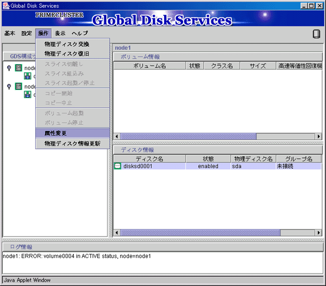Click the GDS構成 tree panel header
The width and height of the screenshot is (326, 286).
coord(20,56)
